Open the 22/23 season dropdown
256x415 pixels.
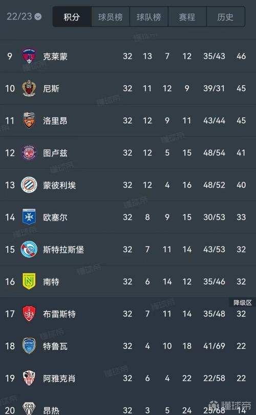pyautogui.click(x=24, y=17)
